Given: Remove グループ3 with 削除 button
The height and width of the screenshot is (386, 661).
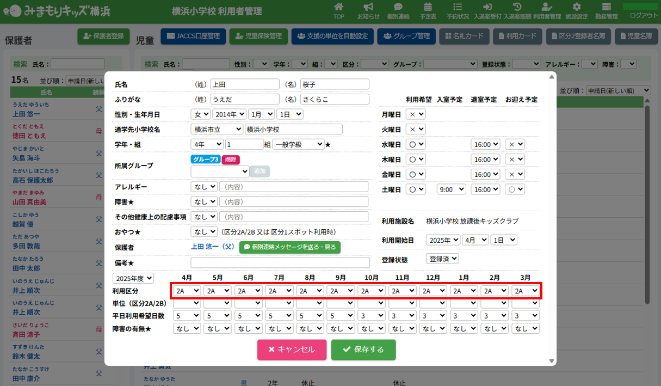Looking at the screenshot, I should pyautogui.click(x=230, y=160).
